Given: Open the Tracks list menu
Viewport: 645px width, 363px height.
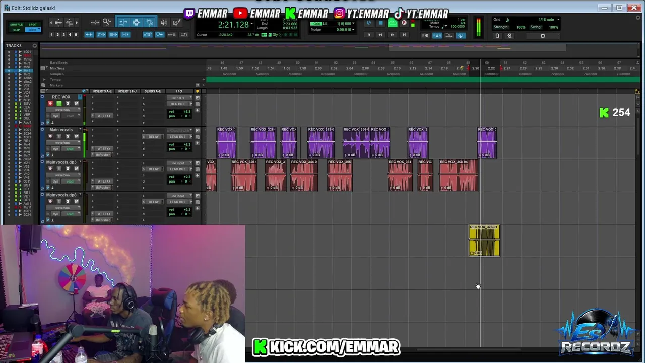Looking at the screenshot, I should pos(35,46).
